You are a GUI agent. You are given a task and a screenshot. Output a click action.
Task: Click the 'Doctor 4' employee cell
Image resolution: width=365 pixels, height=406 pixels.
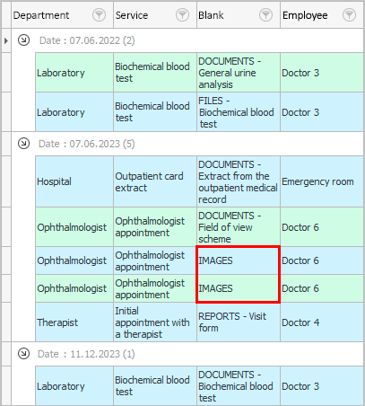coord(322,322)
